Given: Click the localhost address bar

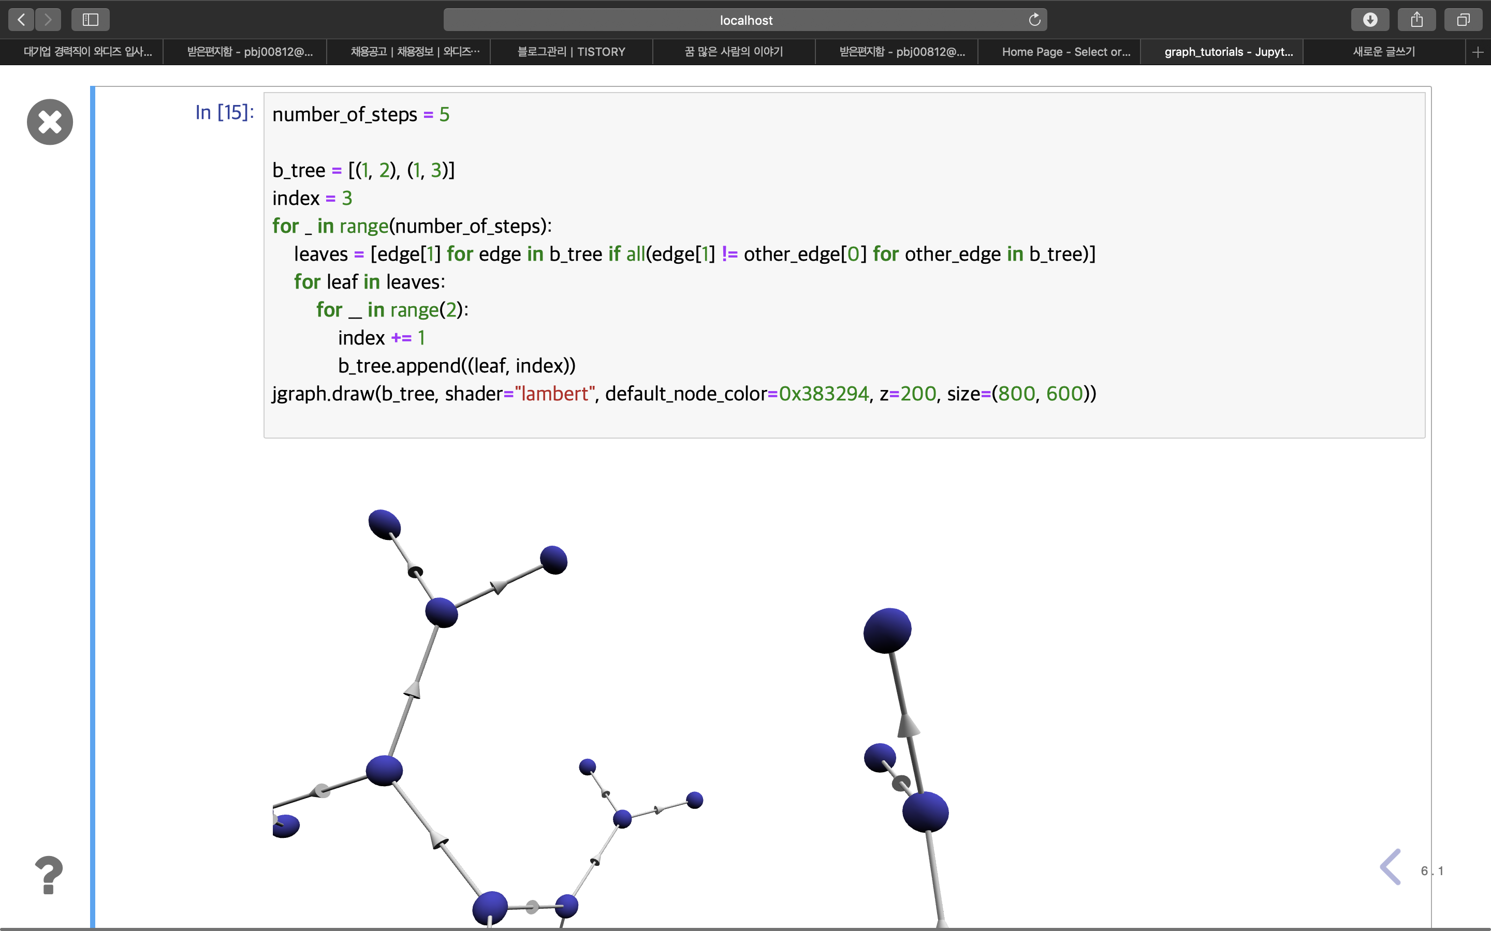Looking at the screenshot, I should click(x=745, y=19).
